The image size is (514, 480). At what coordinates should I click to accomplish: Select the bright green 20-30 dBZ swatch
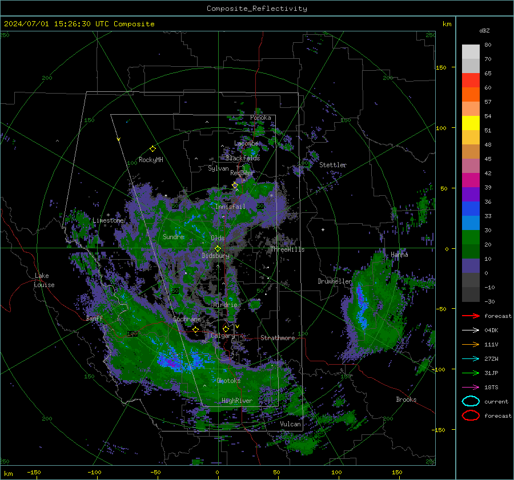click(471, 237)
